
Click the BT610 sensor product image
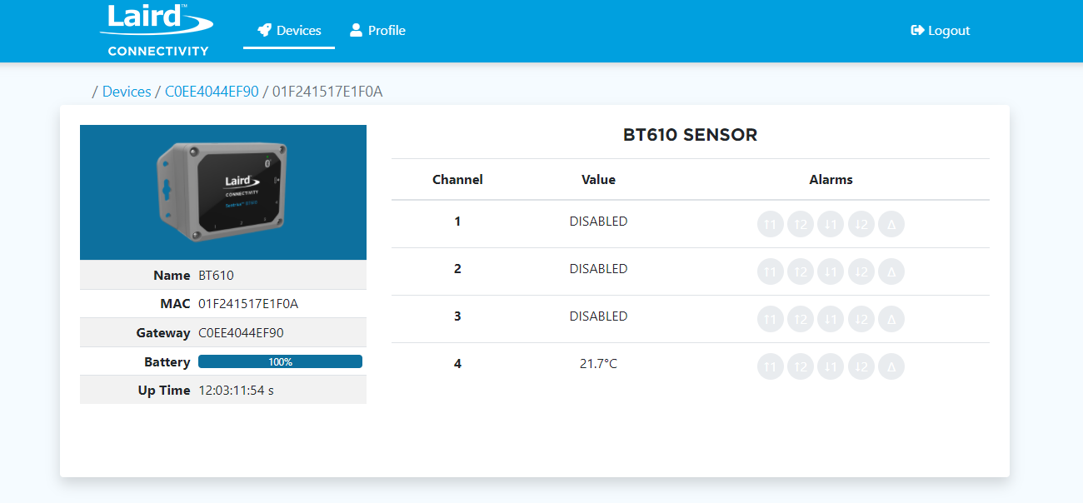[223, 192]
